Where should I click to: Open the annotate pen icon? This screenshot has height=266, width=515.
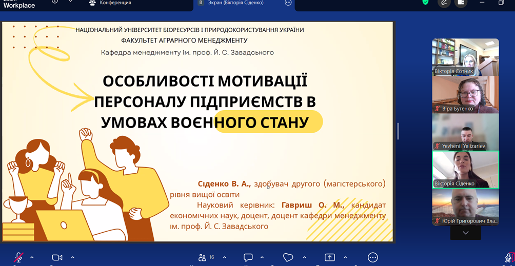click(444, 3)
